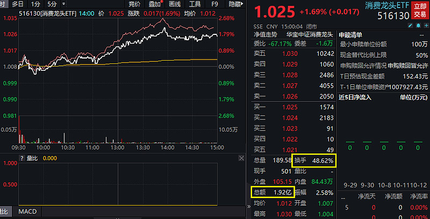Select 买四 bid row at 1.022
This screenshot has height=219, width=430.
[x=293, y=139]
